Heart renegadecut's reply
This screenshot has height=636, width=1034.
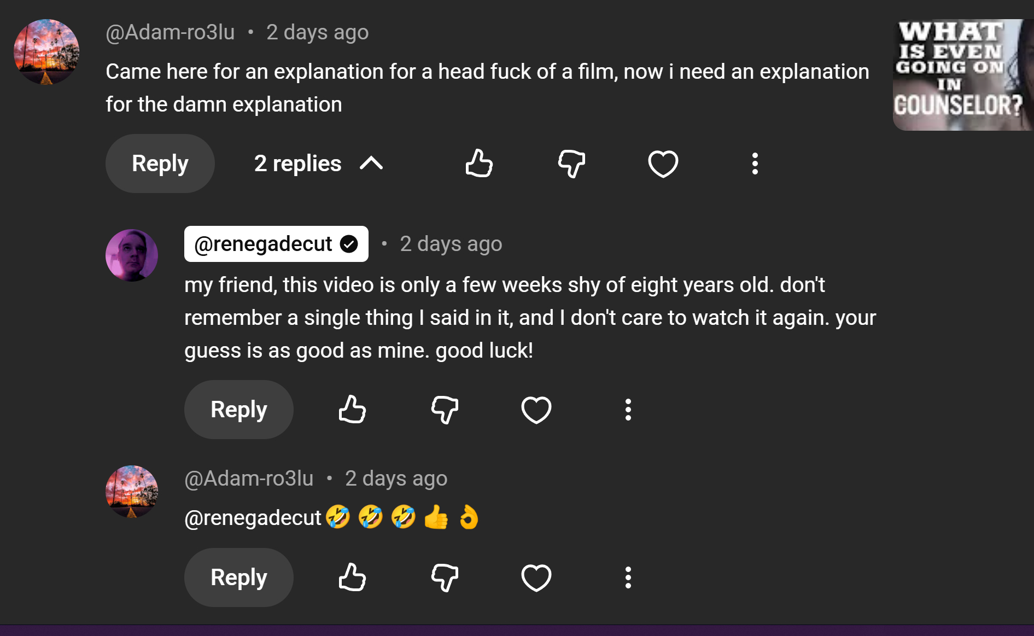[536, 410]
